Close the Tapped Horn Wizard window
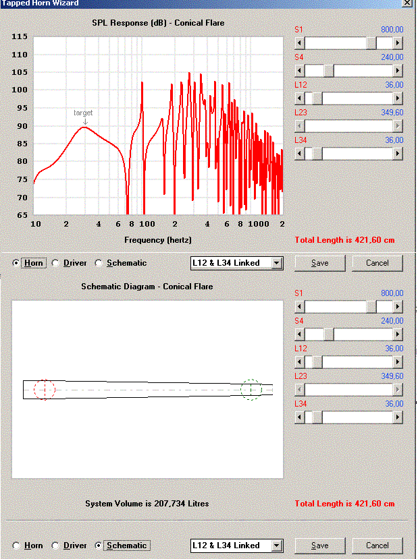This screenshot has height=559, width=418. click(x=407, y=3)
